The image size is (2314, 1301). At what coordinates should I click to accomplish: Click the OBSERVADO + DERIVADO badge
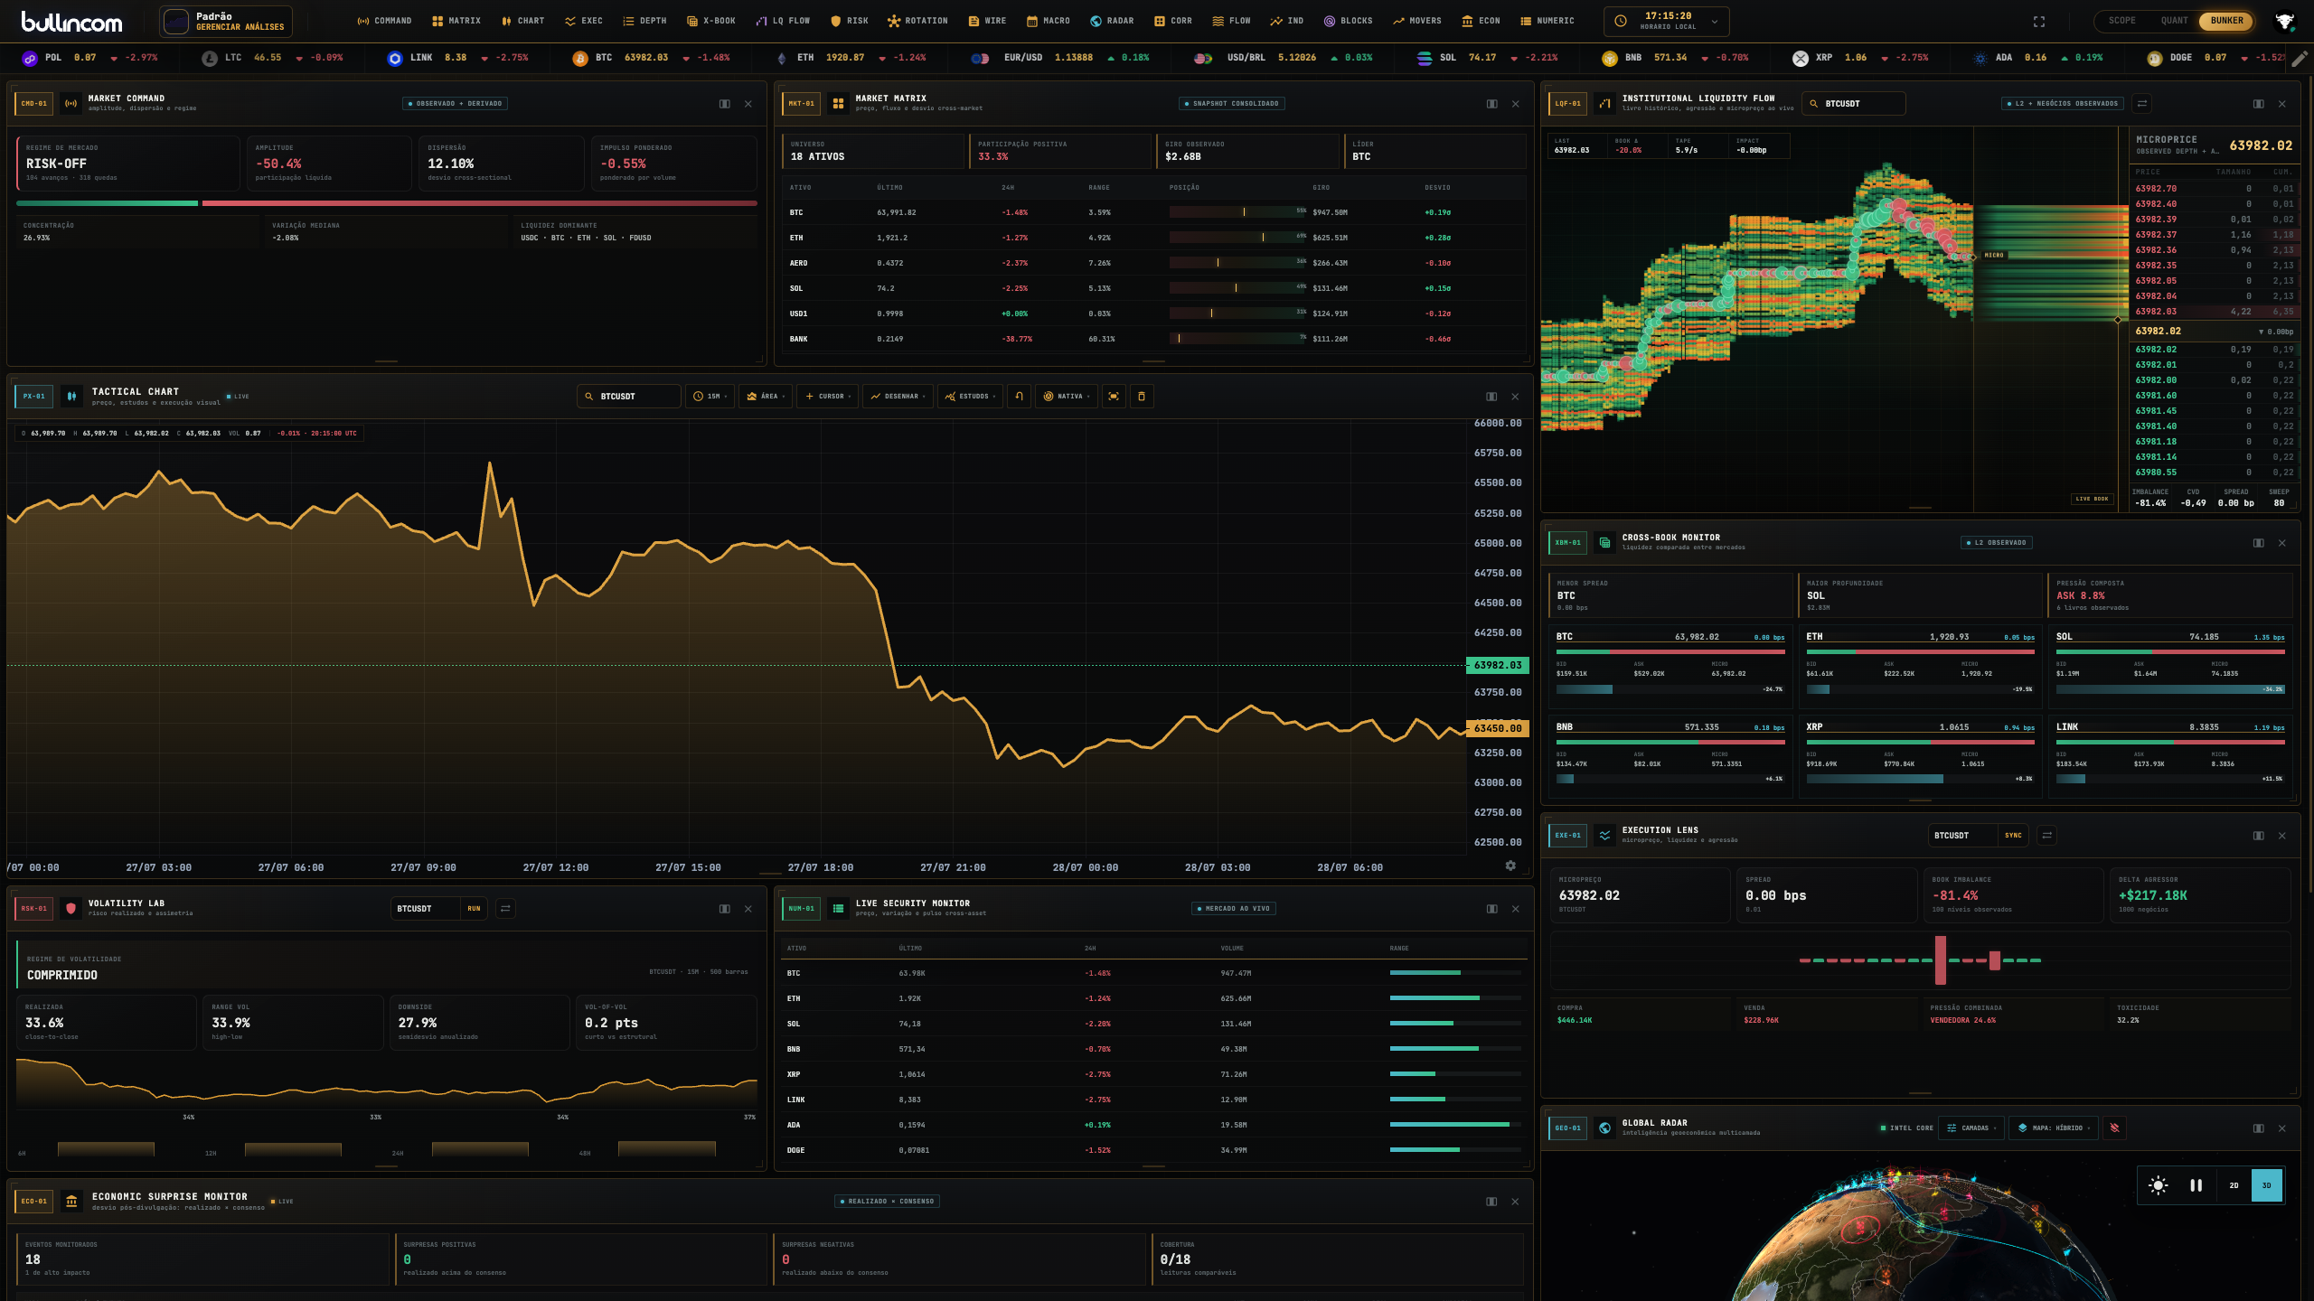(x=455, y=104)
